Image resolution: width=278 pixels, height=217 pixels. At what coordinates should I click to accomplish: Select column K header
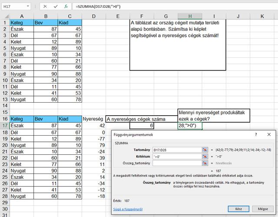point(262,17)
